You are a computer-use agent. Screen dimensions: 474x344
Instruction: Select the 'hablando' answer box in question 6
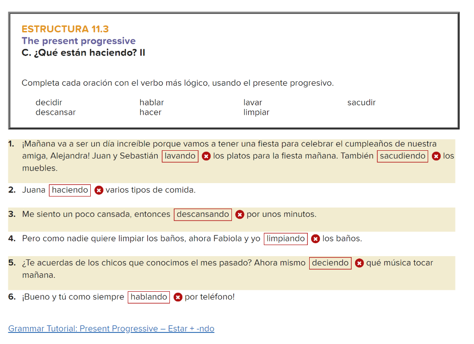point(149,297)
